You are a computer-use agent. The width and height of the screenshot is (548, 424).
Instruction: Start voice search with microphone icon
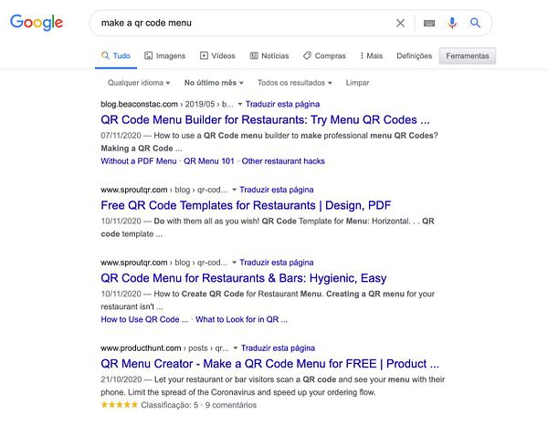(452, 23)
